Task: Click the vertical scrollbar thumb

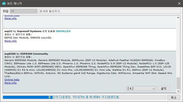Action: (x=178, y=83)
